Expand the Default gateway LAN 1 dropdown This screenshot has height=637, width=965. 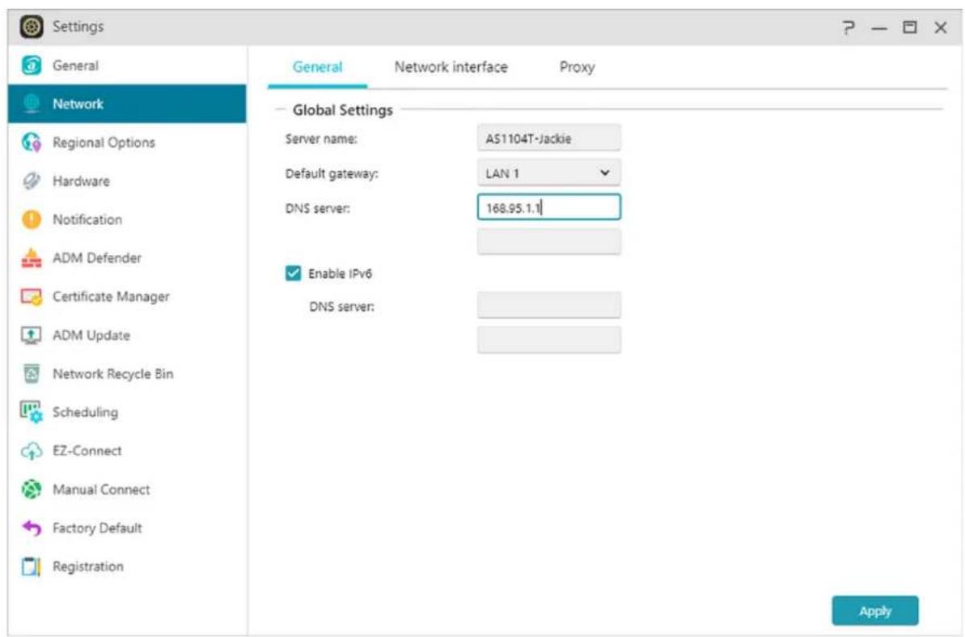tap(548, 173)
